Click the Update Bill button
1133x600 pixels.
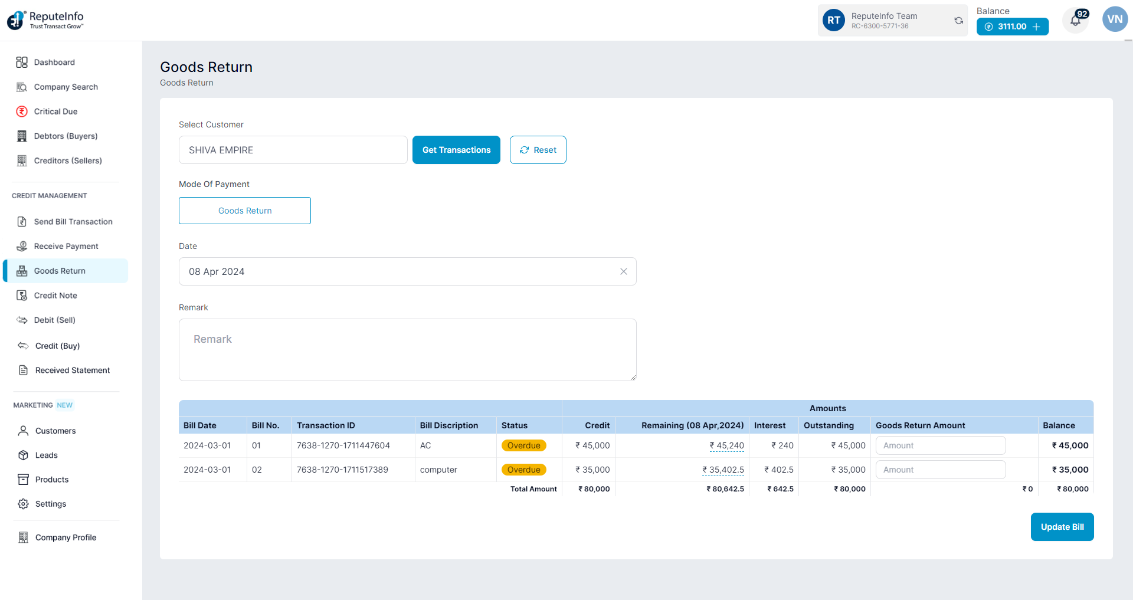(x=1062, y=527)
